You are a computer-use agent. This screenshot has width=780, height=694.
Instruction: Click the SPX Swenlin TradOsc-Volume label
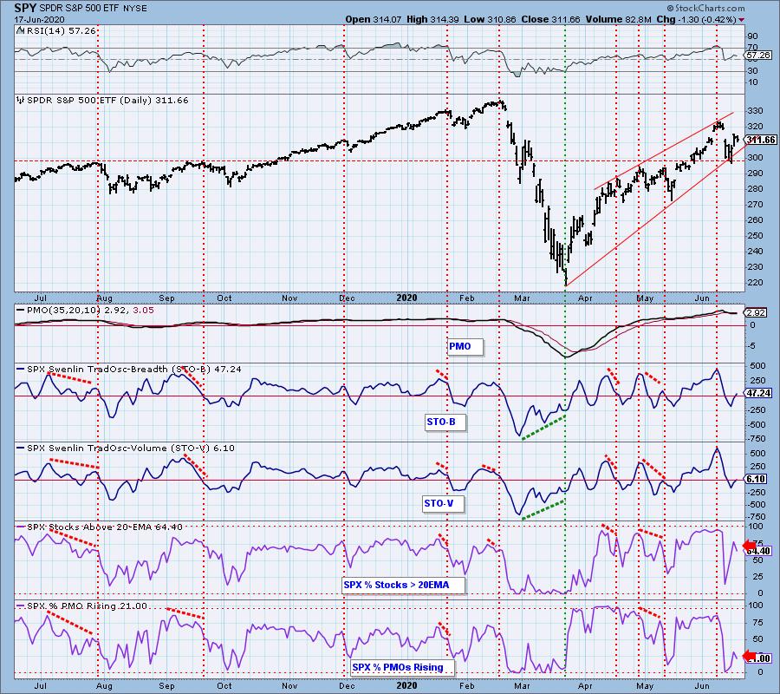[x=126, y=448]
